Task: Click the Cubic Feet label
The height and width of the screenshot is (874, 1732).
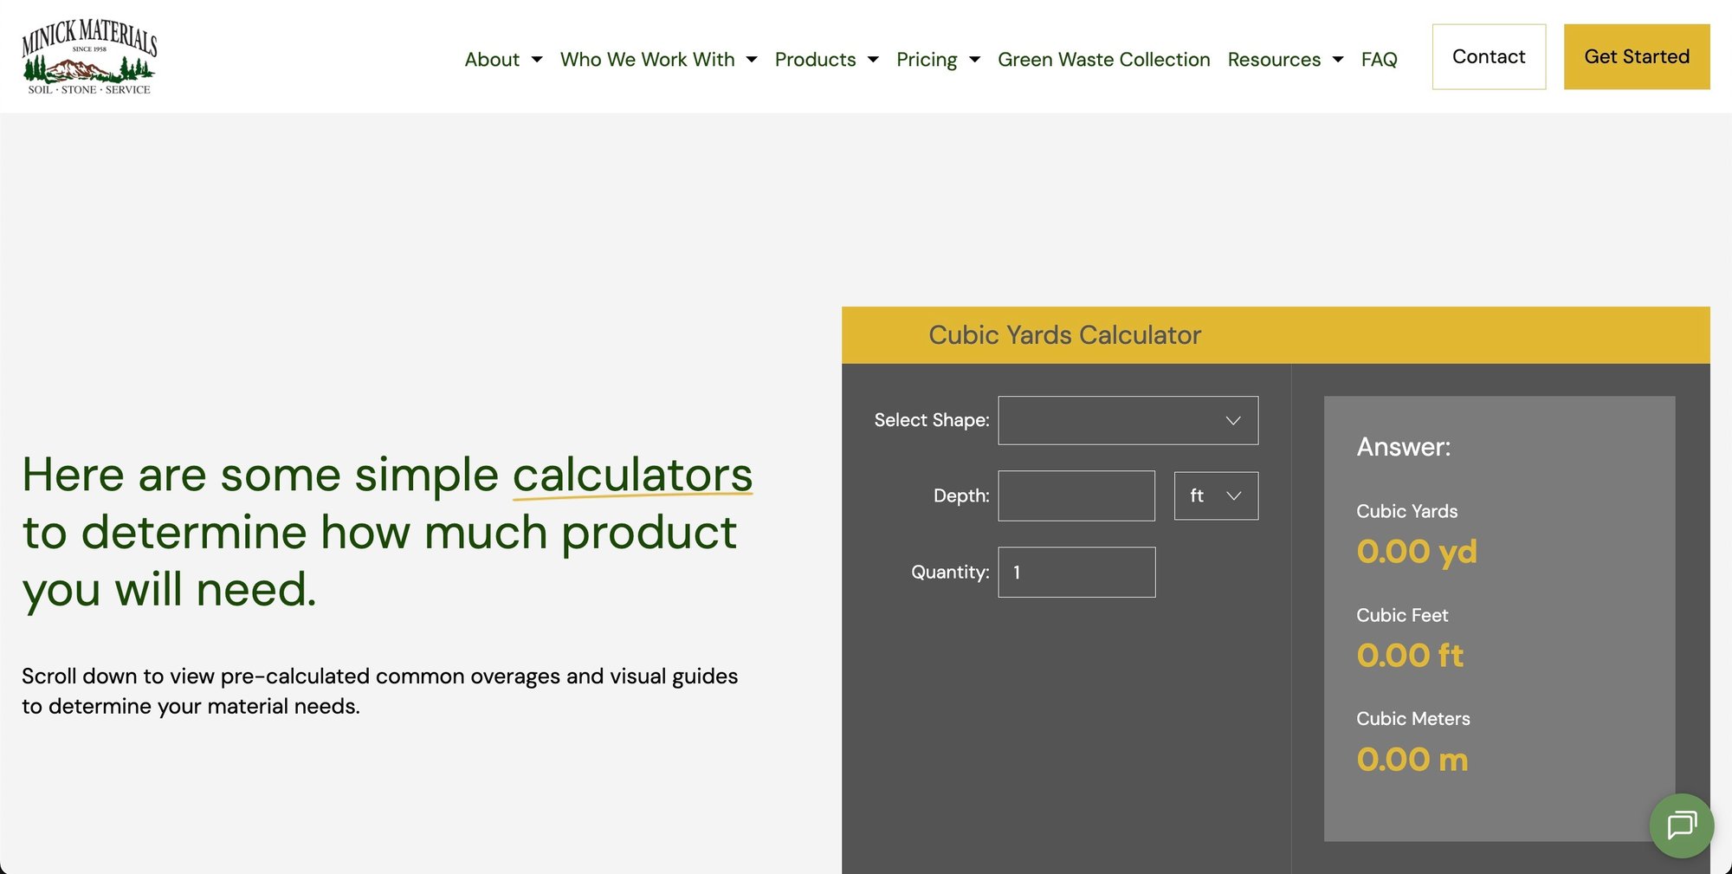Action: point(1401,615)
